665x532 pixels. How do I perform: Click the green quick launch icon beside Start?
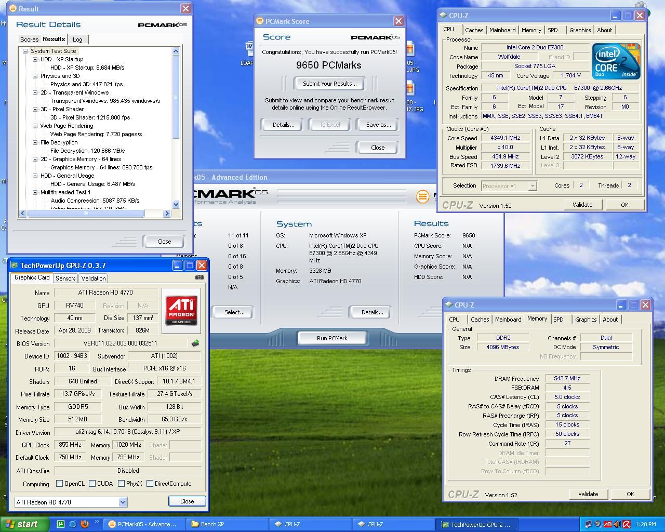[60, 524]
